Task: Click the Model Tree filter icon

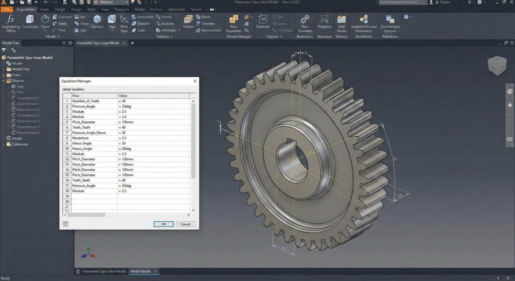Action: [4, 50]
